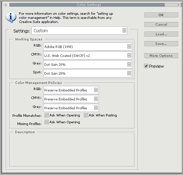Click the Working Spaces group label
This screenshot has width=183, height=175.
point(29,39)
